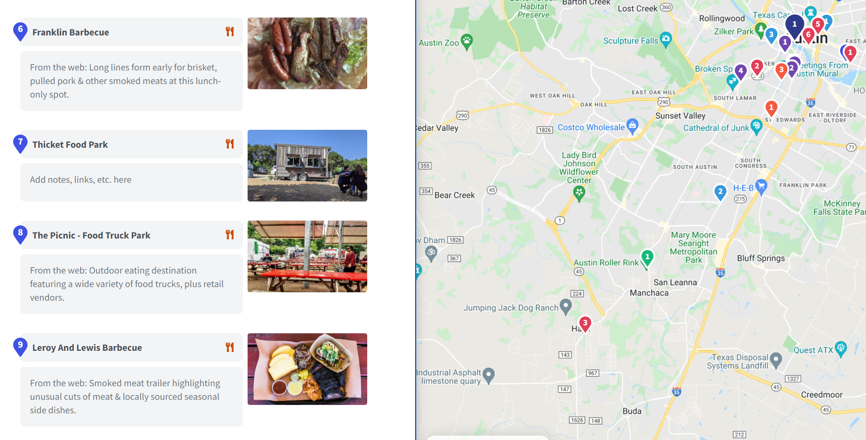Click The Picnic - Food Truck Park title
This screenshot has height=440, width=866.
(91, 235)
